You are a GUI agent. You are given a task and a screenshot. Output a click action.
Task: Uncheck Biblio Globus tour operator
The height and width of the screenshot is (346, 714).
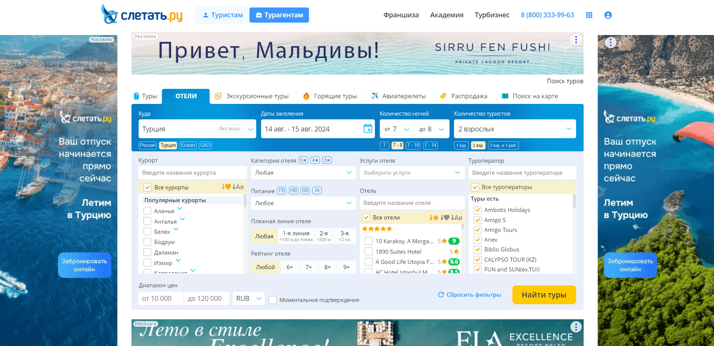pyautogui.click(x=477, y=249)
